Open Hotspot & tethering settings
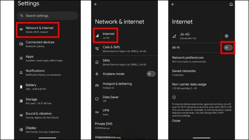Screen dimensions: 249x140 coord(124,86)
